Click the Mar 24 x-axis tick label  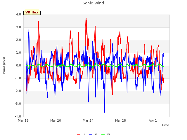click(88, 120)
